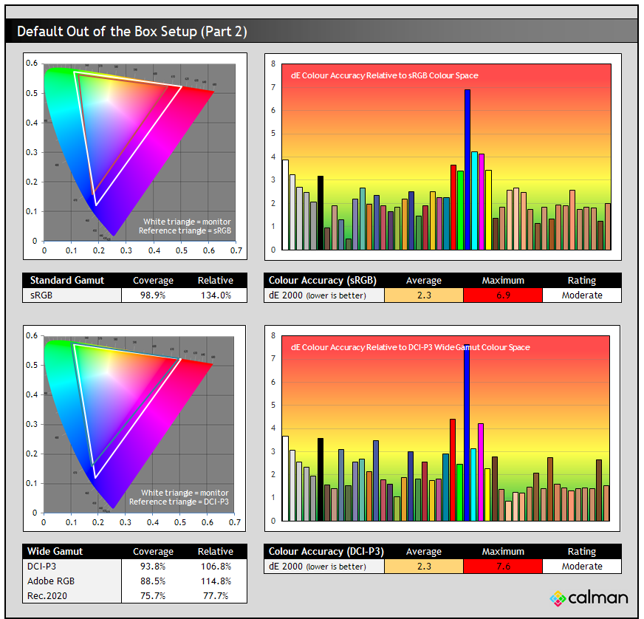Click the sRGB coverage value 98.9%
The height and width of the screenshot is (619, 644).
pyautogui.click(x=153, y=295)
